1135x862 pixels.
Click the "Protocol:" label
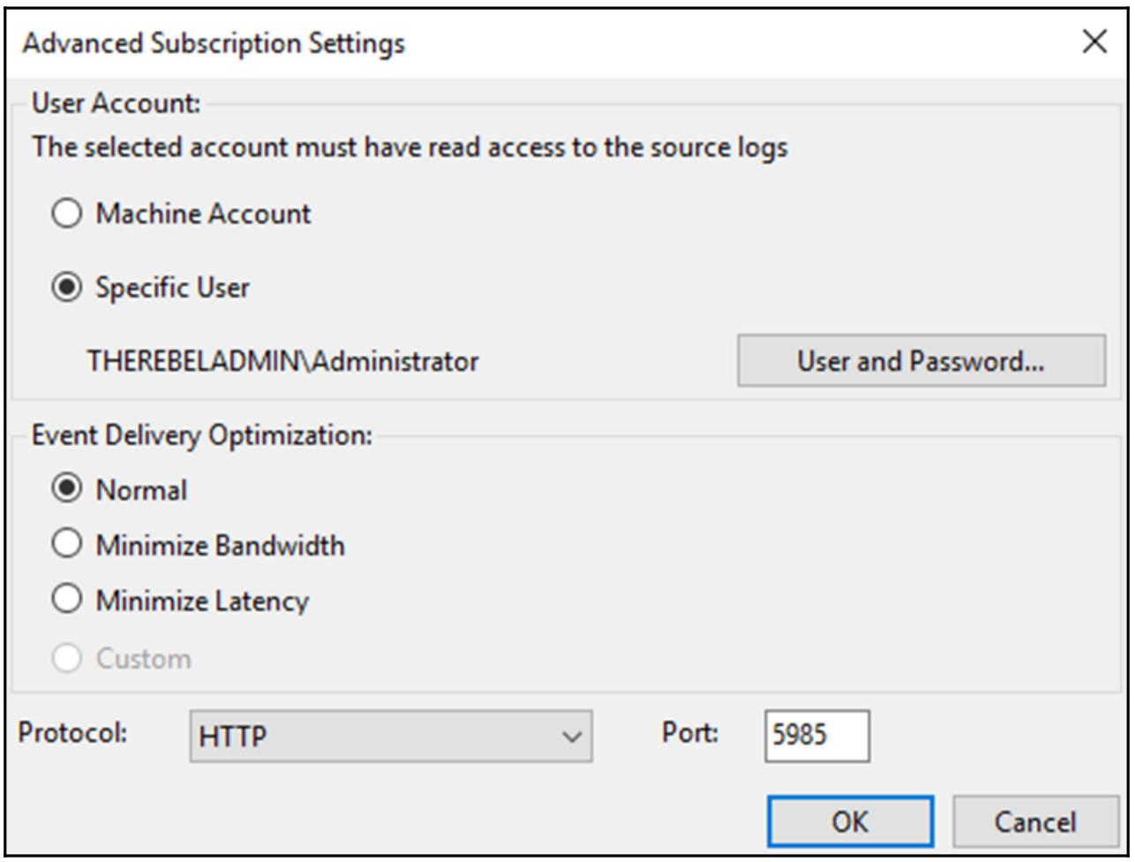[x=74, y=733]
